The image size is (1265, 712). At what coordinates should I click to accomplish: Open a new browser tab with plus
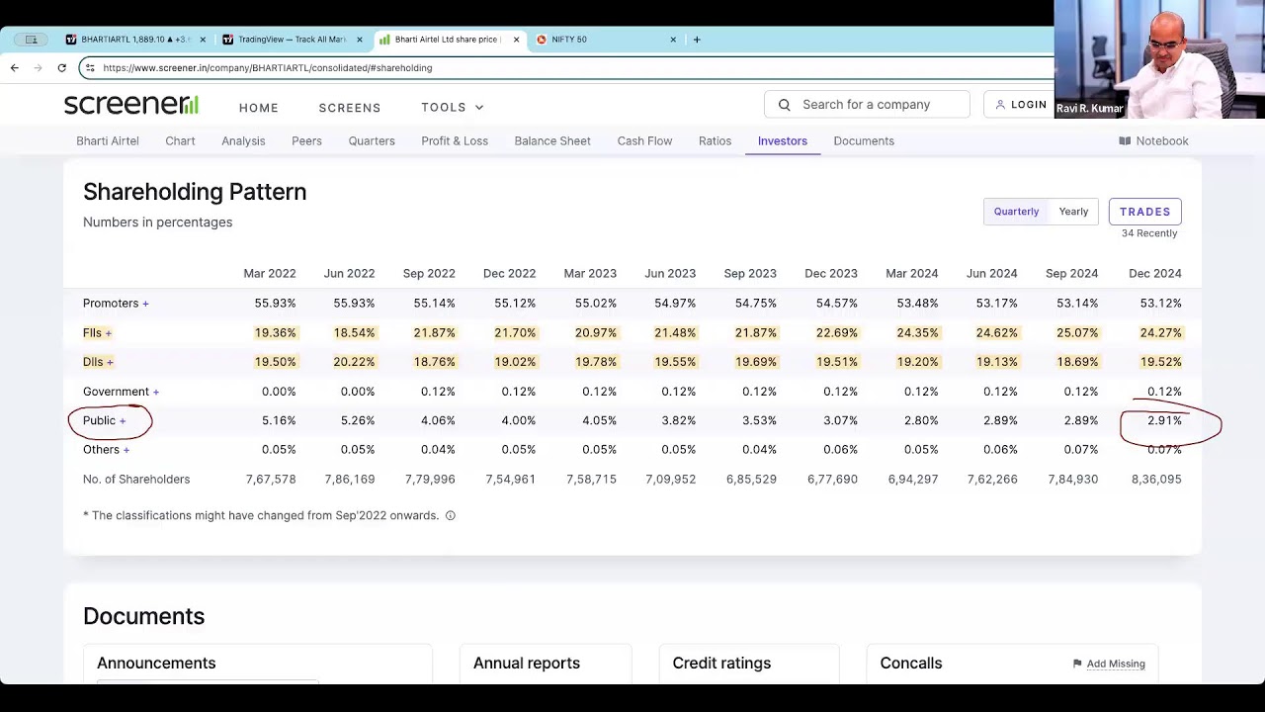[697, 40]
